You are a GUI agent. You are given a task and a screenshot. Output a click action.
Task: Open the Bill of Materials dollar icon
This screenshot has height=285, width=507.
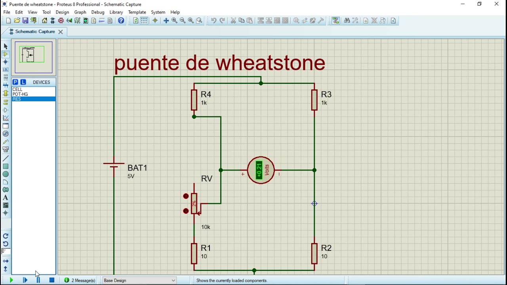click(x=94, y=21)
